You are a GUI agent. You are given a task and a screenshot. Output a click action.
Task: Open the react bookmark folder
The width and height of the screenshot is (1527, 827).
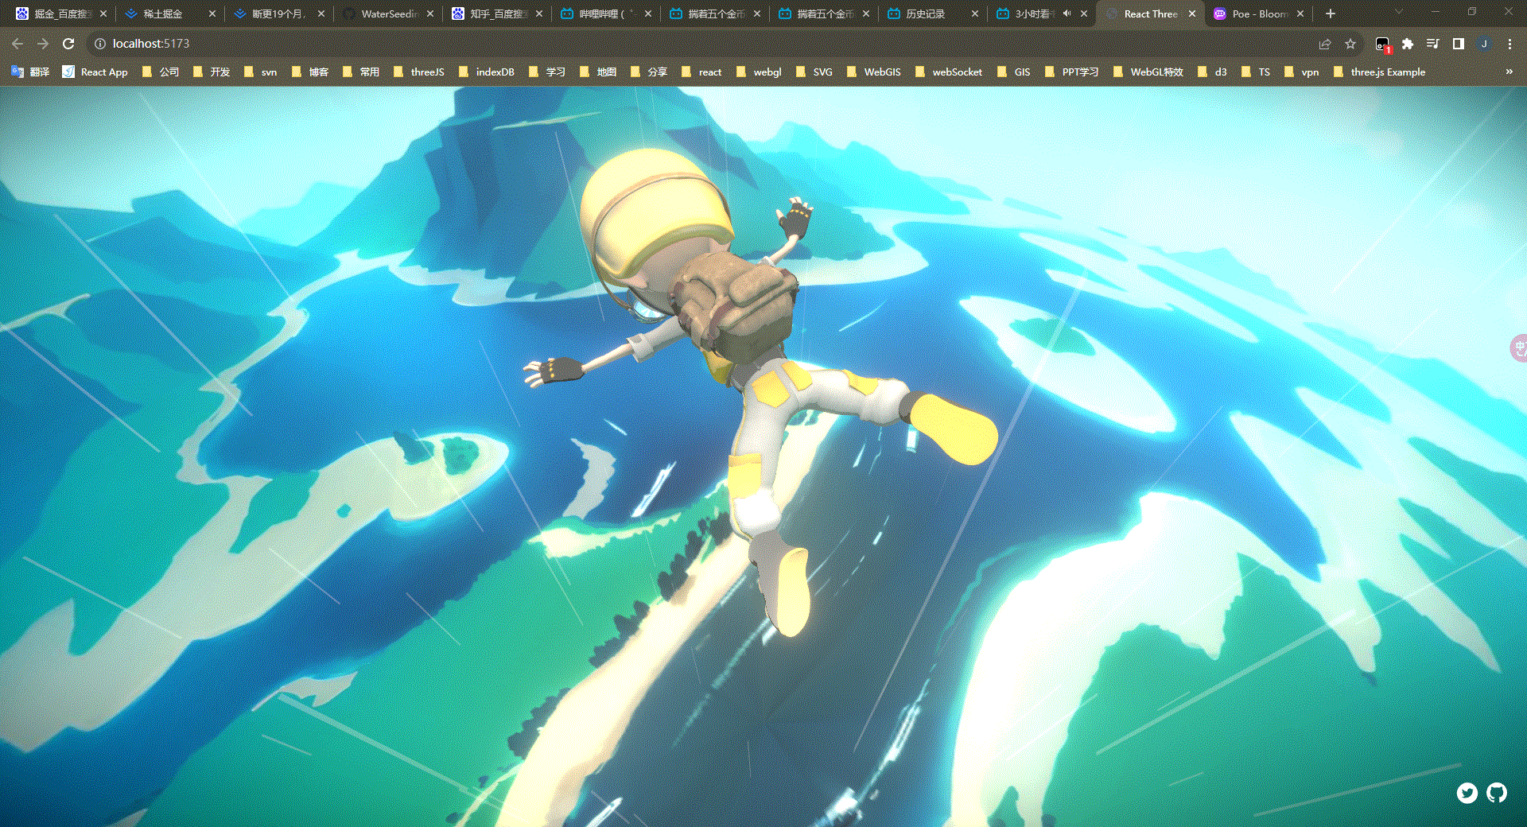coord(701,72)
